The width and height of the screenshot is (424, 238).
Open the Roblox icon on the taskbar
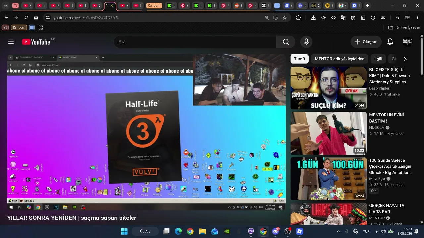tap(299, 231)
